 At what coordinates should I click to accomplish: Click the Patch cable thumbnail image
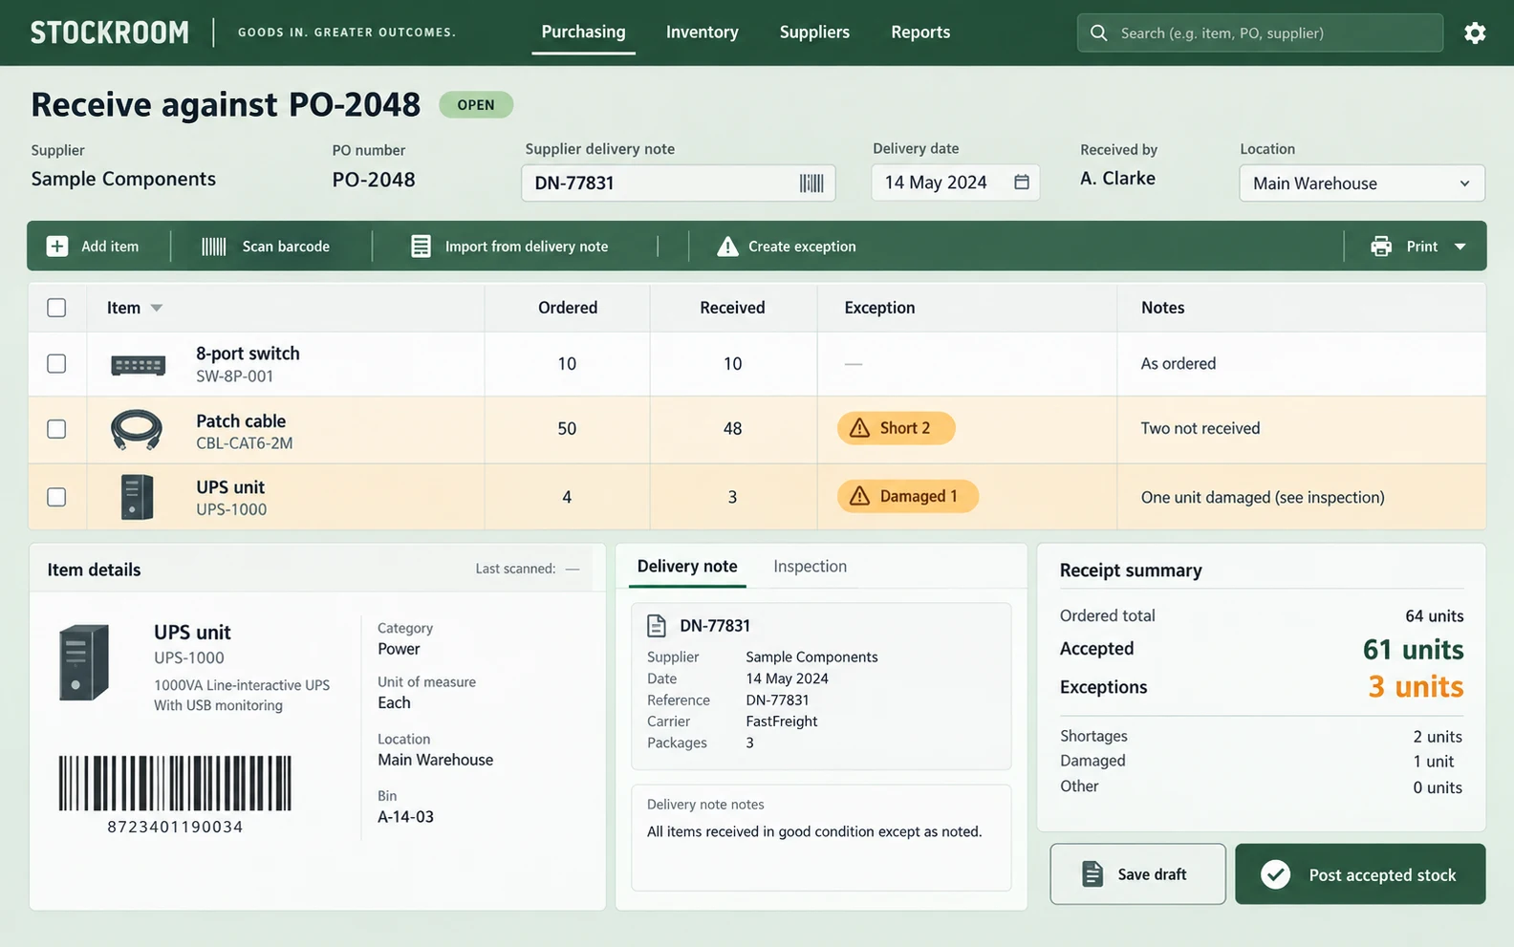(x=137, y=429)
